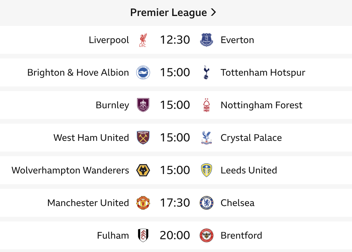Image resolution: width=352 pixels, height=252 pixels.
Task: Select the Fulham club crest
Action: pyautogui.click(x=143, y=235)
